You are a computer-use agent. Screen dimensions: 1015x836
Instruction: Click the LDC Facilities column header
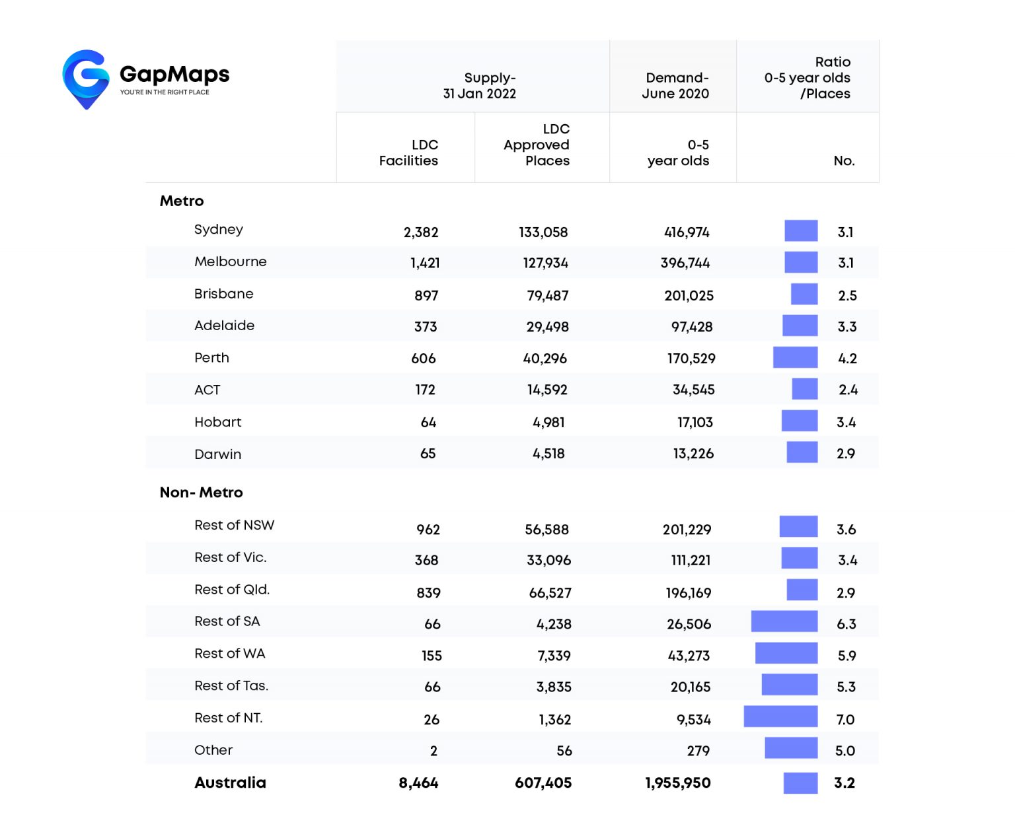(x=408, y=153)
